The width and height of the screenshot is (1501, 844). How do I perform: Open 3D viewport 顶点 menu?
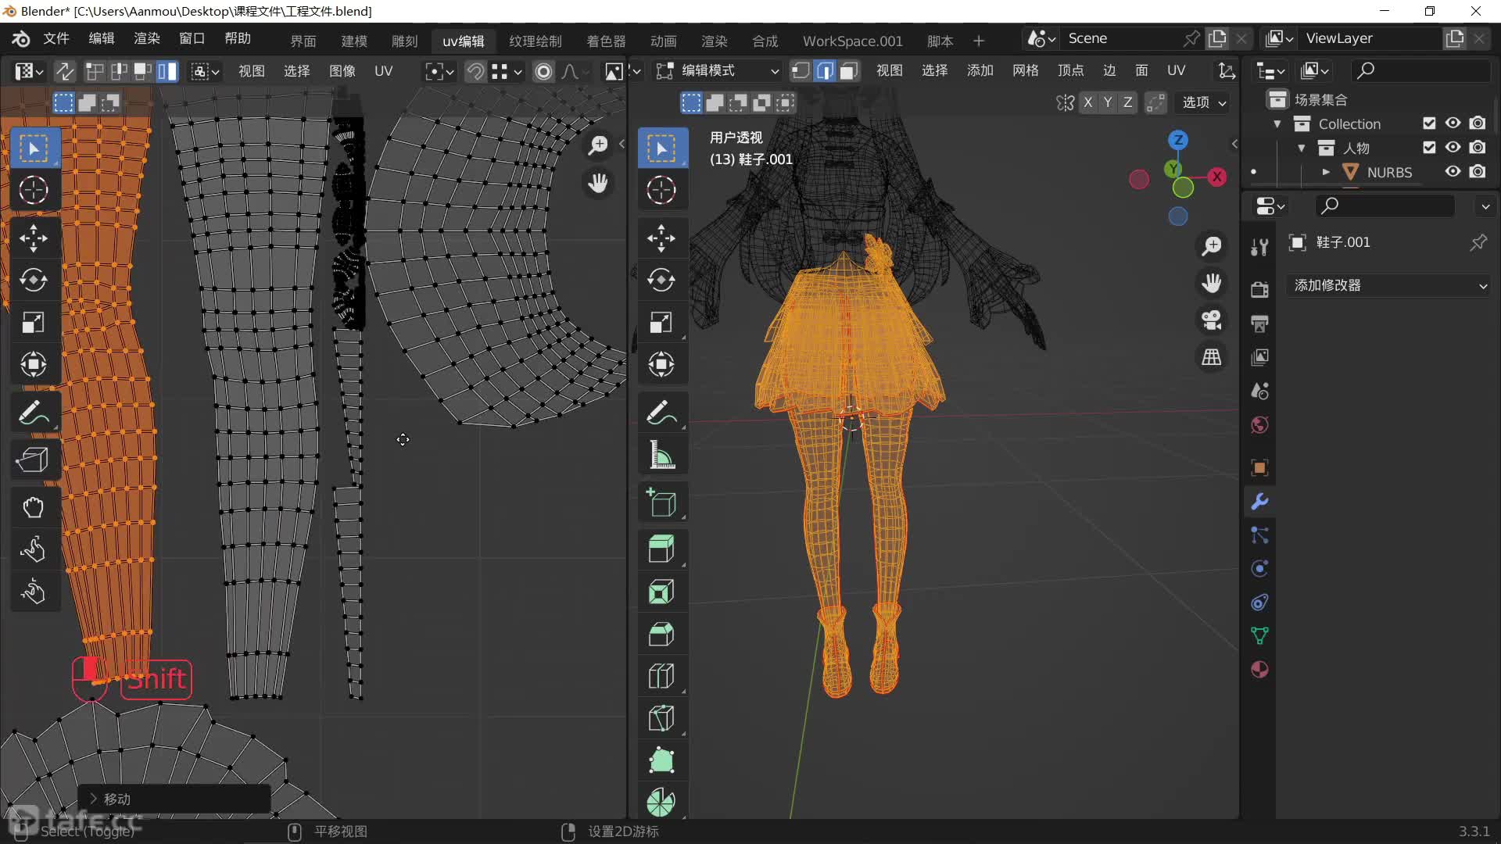(x=1070, y=71)
